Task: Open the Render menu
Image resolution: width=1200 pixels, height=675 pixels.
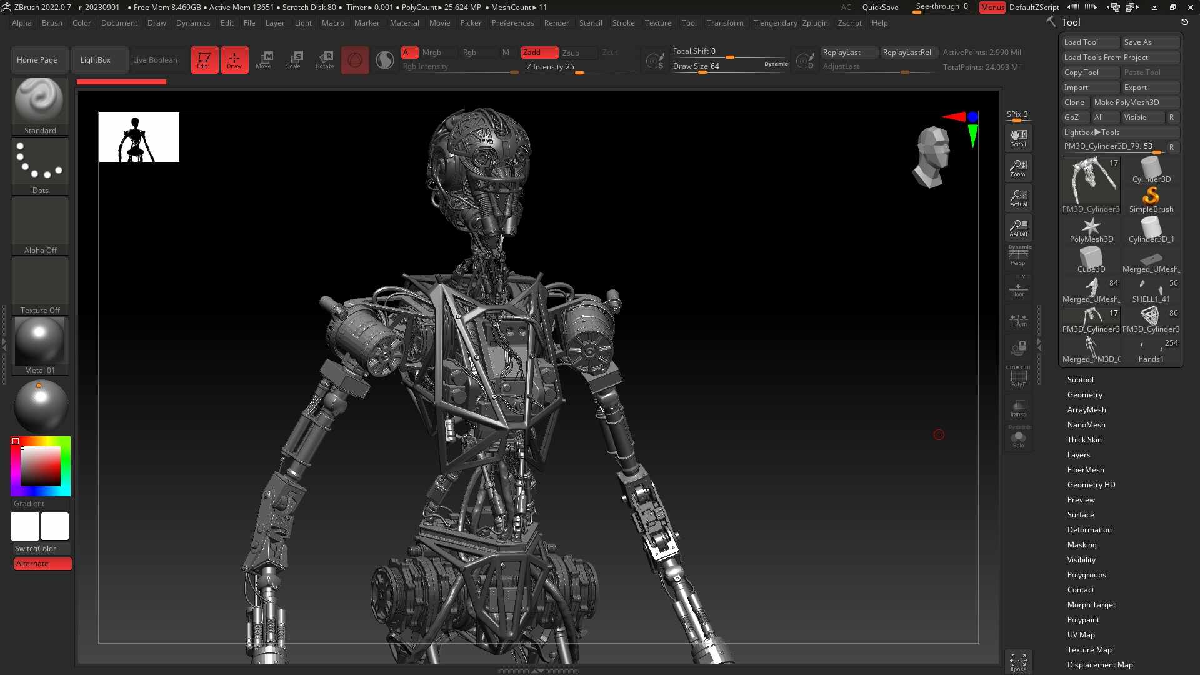Action: coord(556,23)
